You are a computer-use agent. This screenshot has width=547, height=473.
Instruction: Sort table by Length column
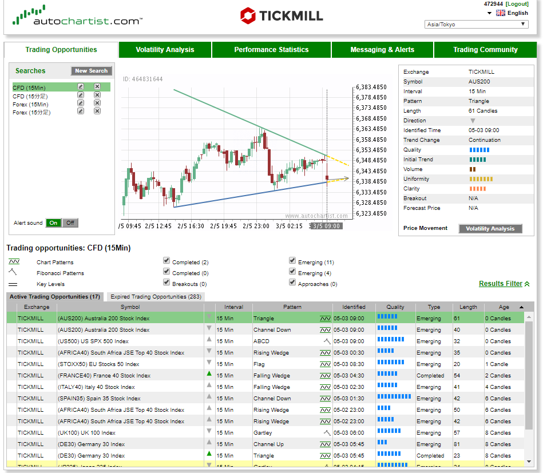click(x=468, y=307)
